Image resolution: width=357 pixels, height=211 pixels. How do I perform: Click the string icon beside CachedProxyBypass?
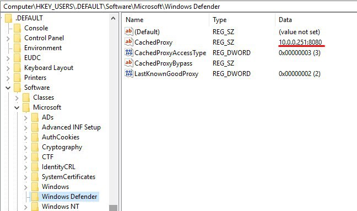[x=128, y=63]
